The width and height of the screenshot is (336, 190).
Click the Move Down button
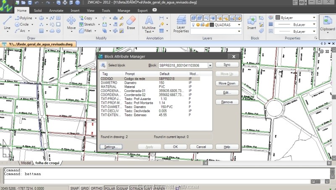pyautogui.click(x=227, y=83)
